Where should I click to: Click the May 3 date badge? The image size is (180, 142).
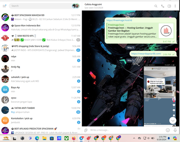130,48
